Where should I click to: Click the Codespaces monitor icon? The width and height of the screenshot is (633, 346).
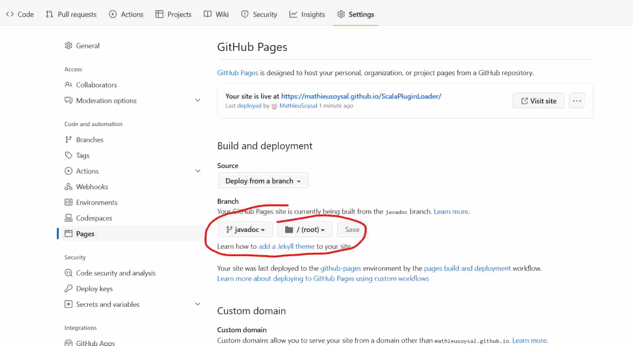coord(69,218)
